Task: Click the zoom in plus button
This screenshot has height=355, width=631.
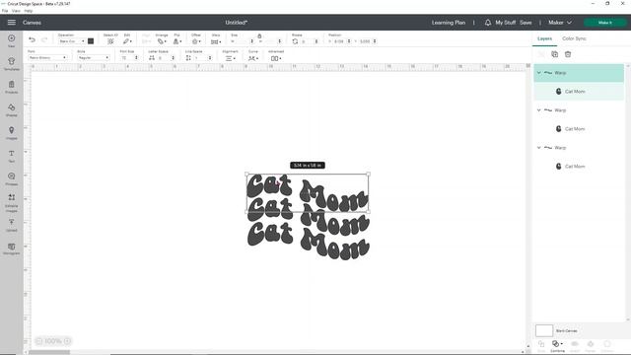Action: (67, 341)
